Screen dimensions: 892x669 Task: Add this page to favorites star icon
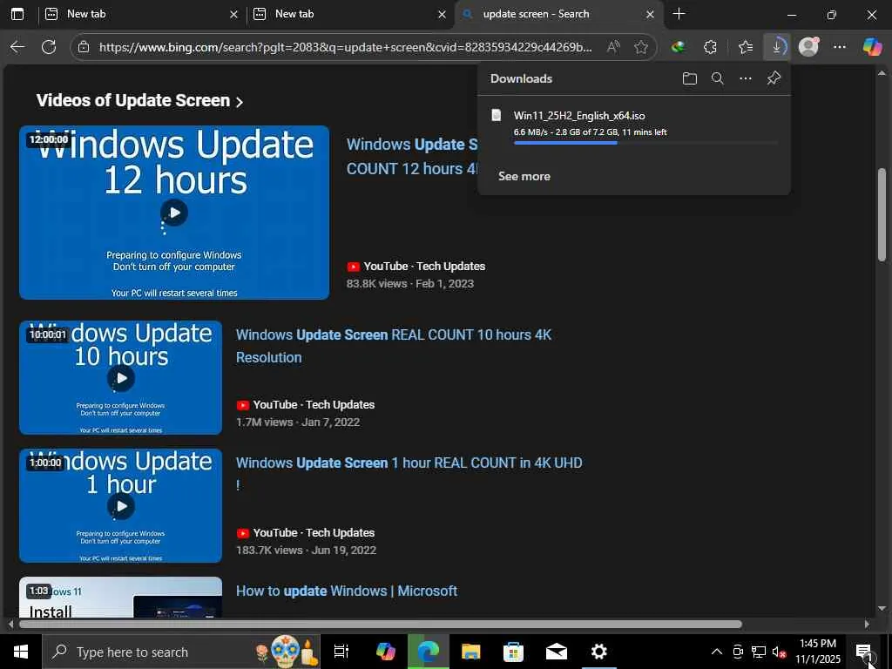point(641,47)
